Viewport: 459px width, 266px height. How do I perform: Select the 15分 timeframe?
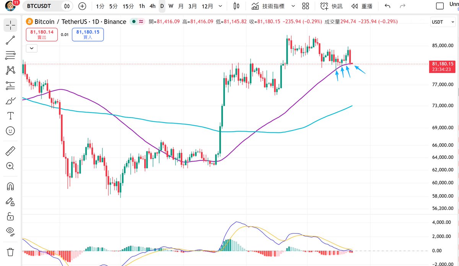[128, 6]
